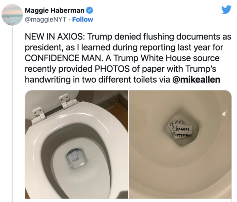Open the right toilet bowl photo

(x=180, y=144)
